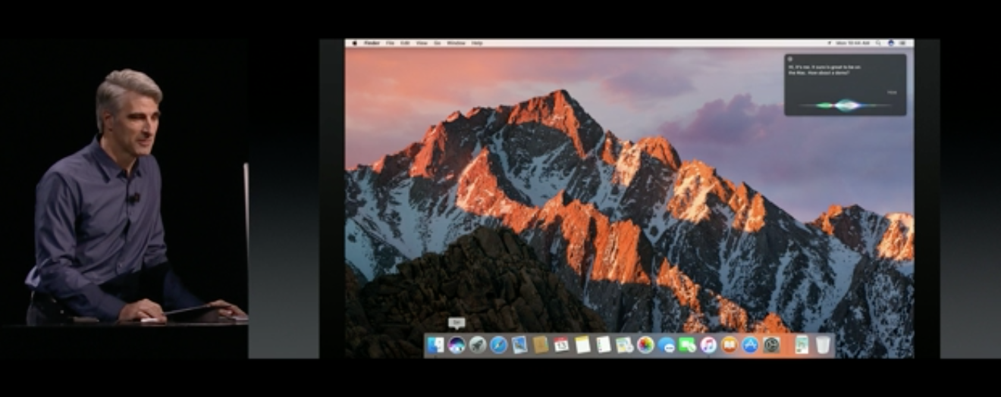Viewport: 1001px width, 397px height.
Task: Click the Siri icon in the dock
Action: pyautogui.click(x=457, y=345)
